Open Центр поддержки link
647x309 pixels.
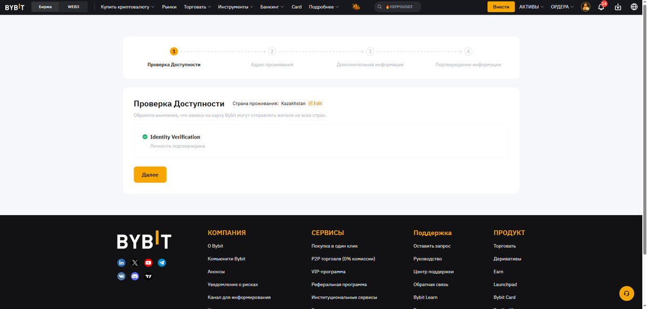(x=433, y=272)
